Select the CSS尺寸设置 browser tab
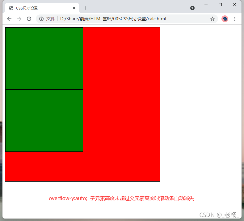 point(42,8)
